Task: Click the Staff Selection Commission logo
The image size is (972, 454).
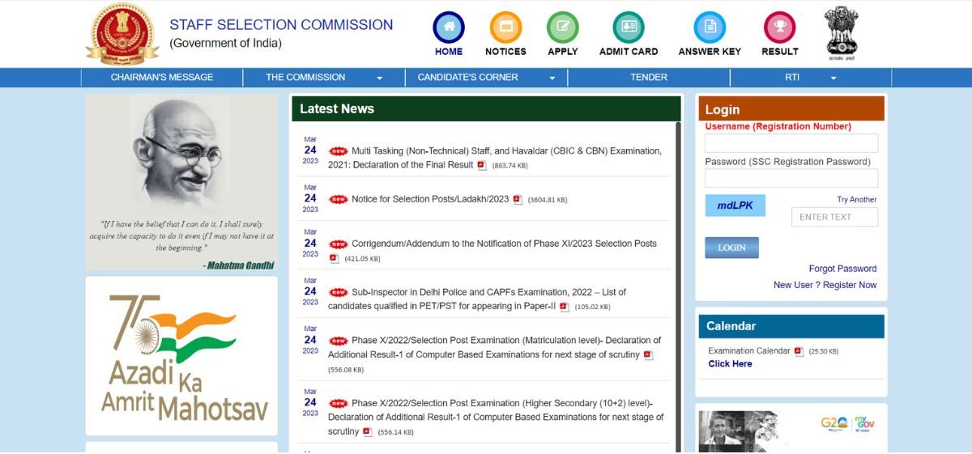Action: point(123,33)
